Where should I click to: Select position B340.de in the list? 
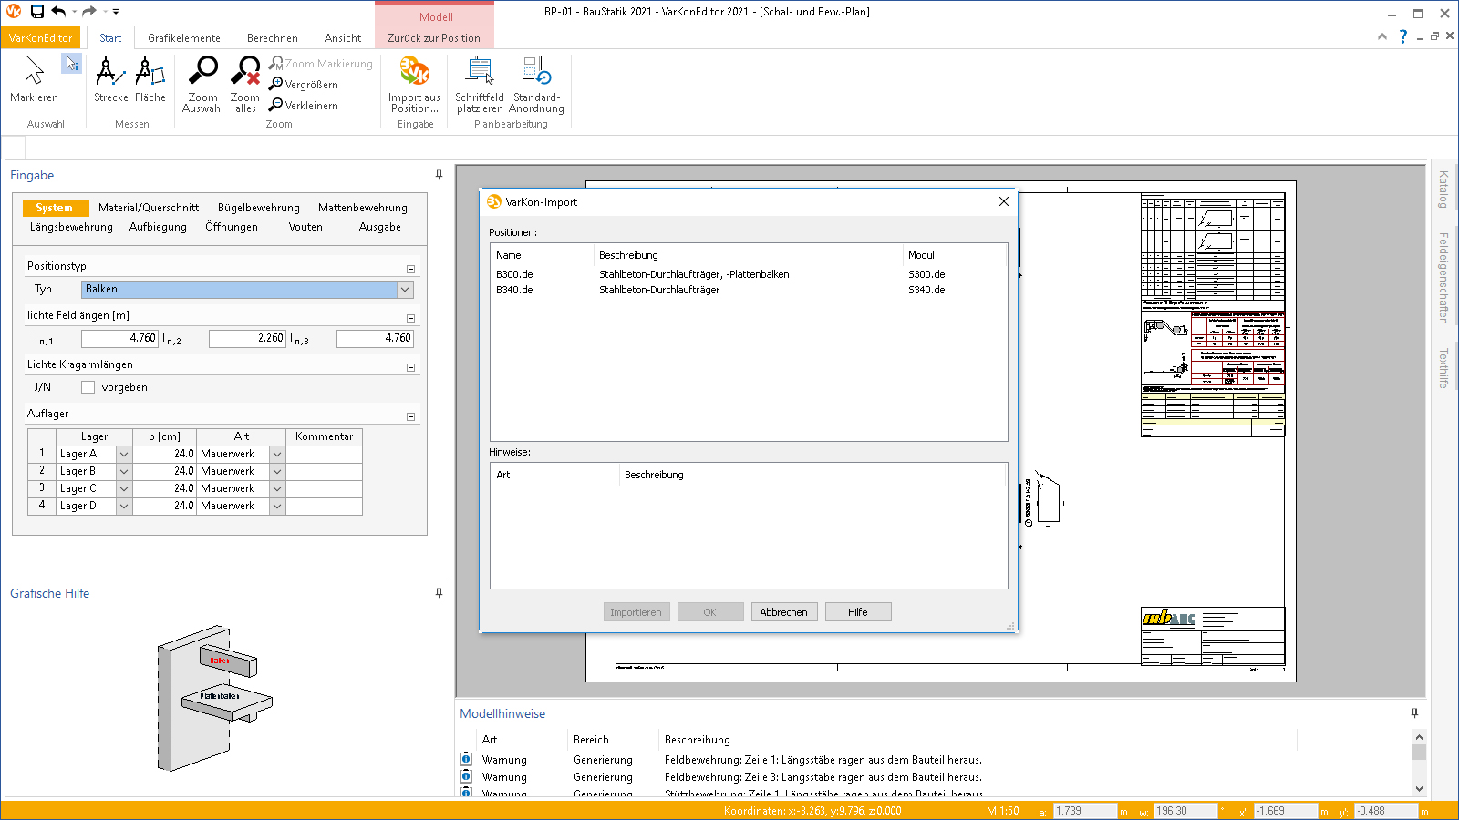click(748, 290)
